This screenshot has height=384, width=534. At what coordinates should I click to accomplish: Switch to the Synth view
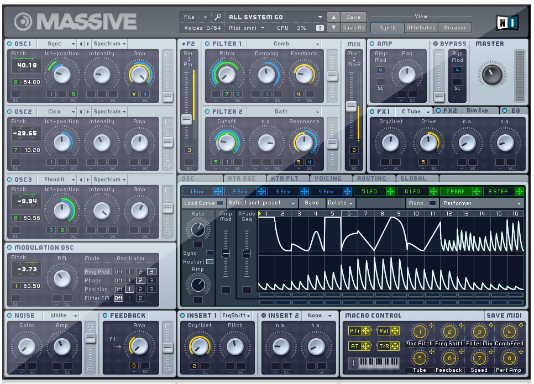tap(388, 28)
